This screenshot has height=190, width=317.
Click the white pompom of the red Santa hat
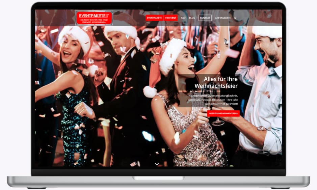(x=149, y=91)
